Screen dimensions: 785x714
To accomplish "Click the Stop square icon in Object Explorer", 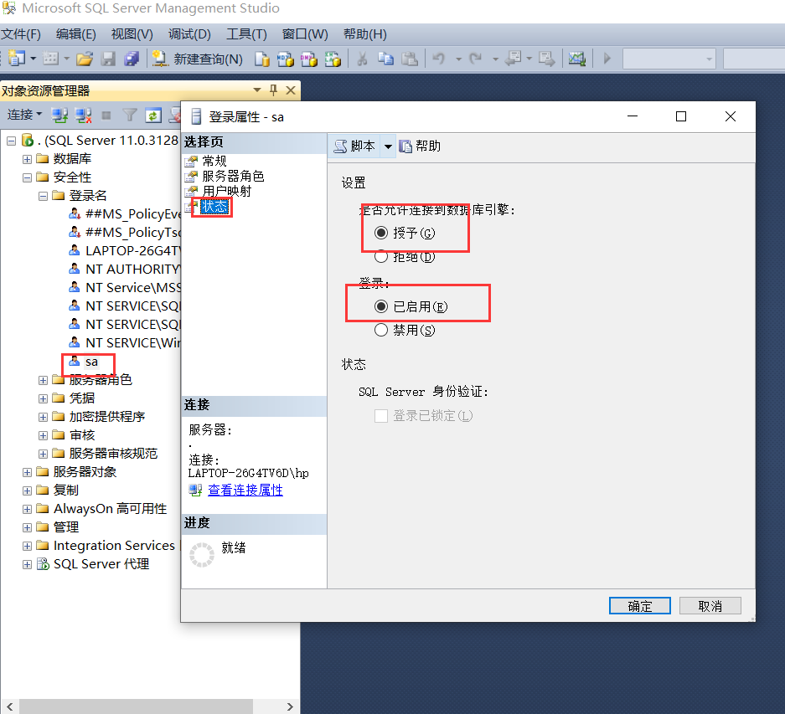I will tap(106, 116).
